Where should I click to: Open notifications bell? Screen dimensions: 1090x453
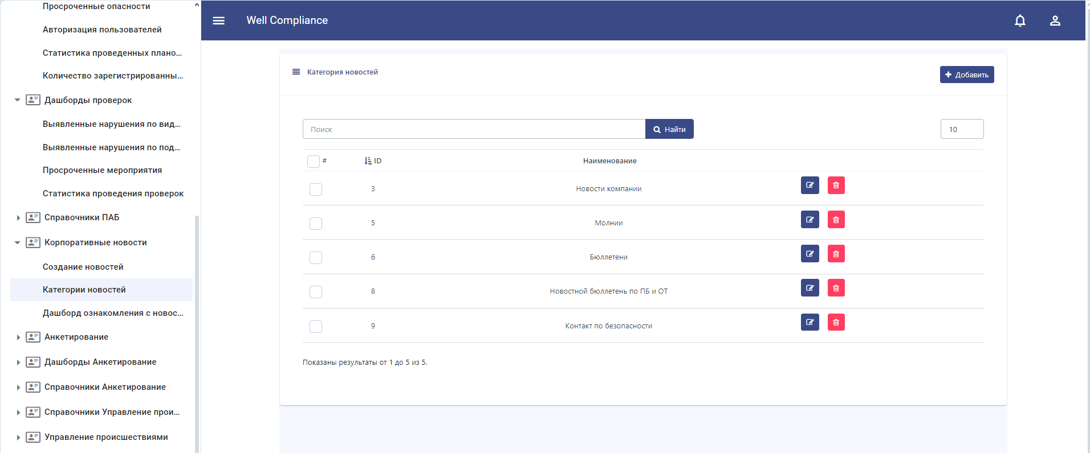point(1020,20)
